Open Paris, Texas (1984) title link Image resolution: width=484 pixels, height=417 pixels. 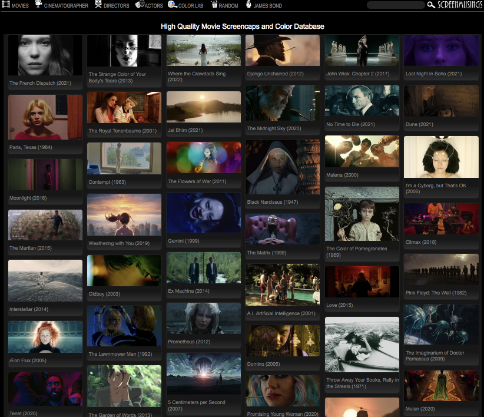31,147
